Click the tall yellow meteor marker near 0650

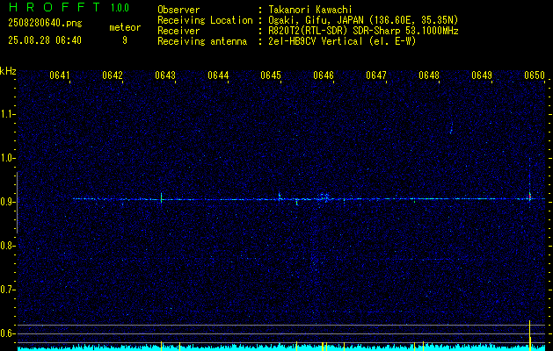pos(530,333)
